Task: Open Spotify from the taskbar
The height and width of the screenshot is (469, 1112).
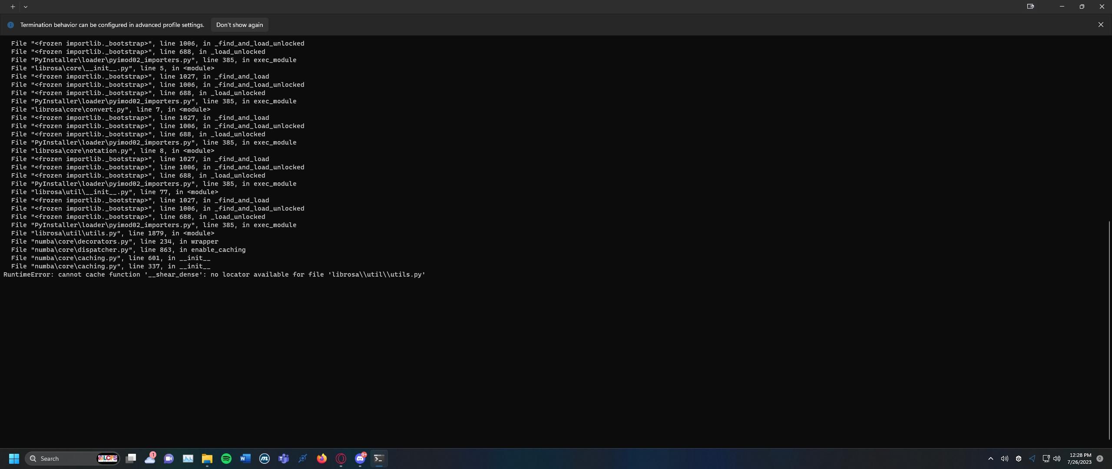Action: [226, 459]
